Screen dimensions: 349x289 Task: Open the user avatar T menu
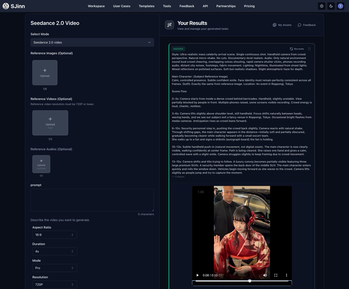coord(341,6)
